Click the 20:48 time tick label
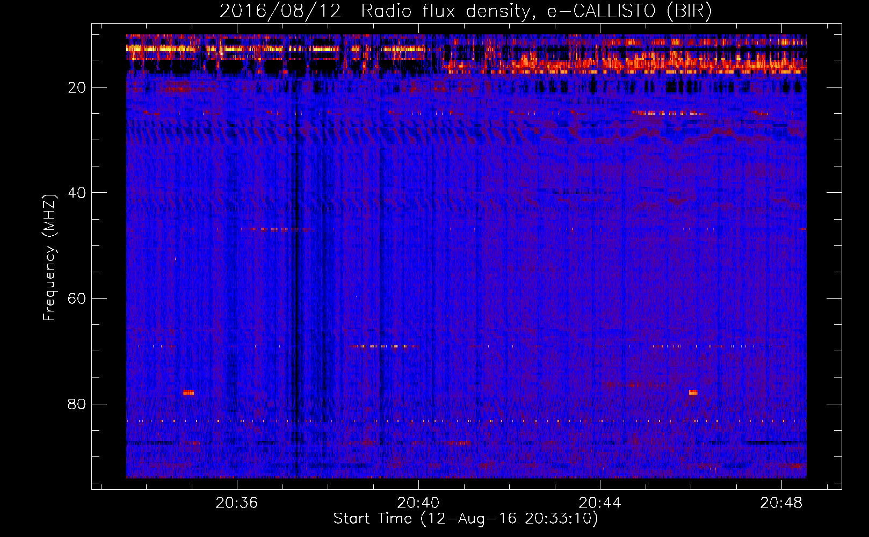869x537 pixels. coord(781,503)
